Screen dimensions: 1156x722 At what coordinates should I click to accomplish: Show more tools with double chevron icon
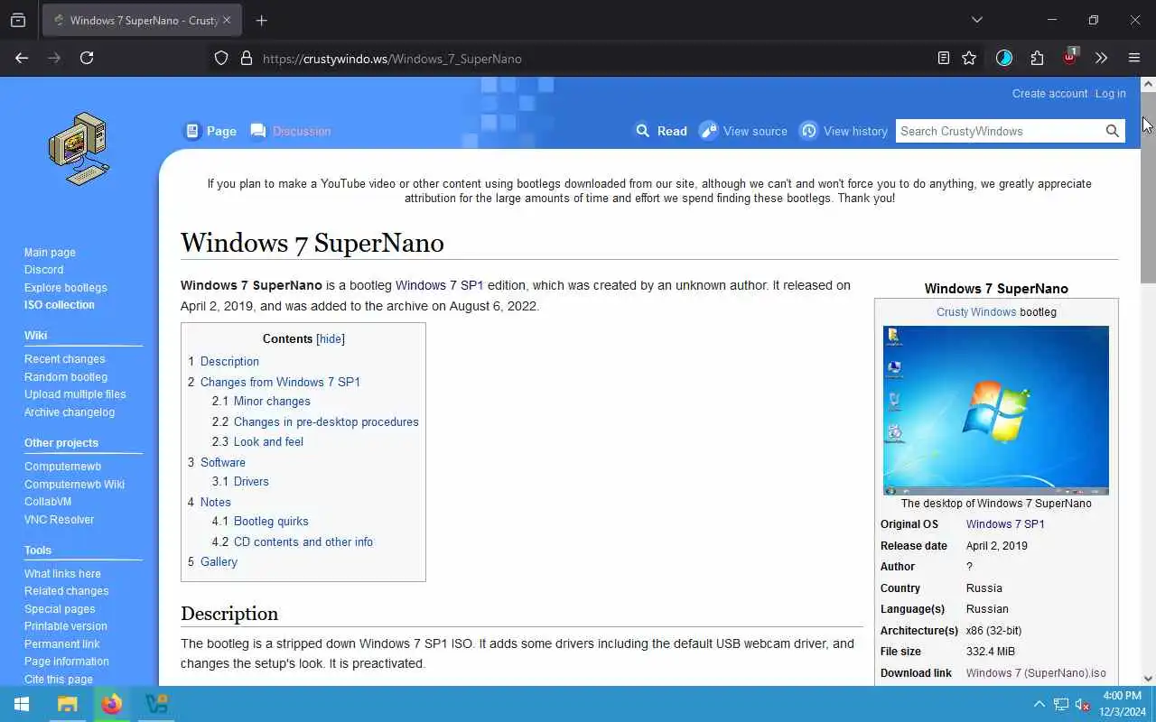[1101, 58]
